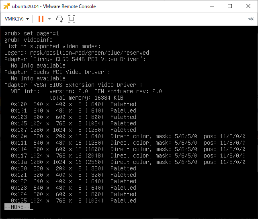Click the VESA BIOS Extension adapter line
Viewport: 258px width, 219px height.
click(74, 85)
